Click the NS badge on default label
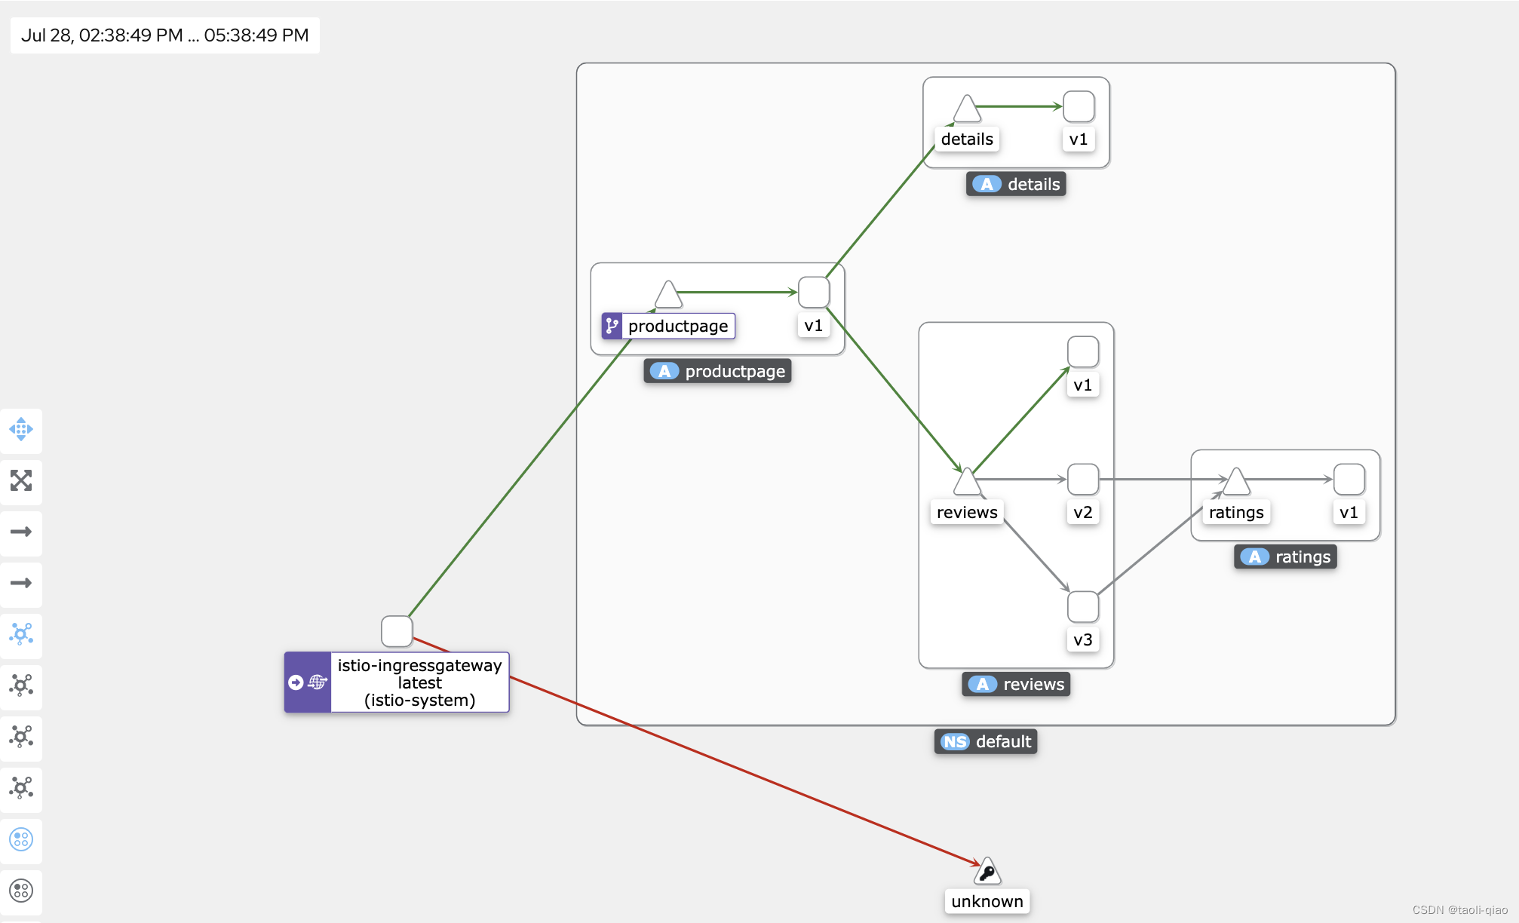Screen dimensions: 1519x923 click(955, 742)
